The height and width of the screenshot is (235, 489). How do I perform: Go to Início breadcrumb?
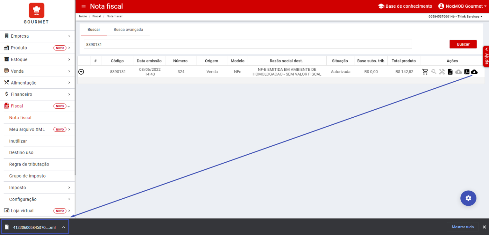pyautogui.click(x=83, y=16)
